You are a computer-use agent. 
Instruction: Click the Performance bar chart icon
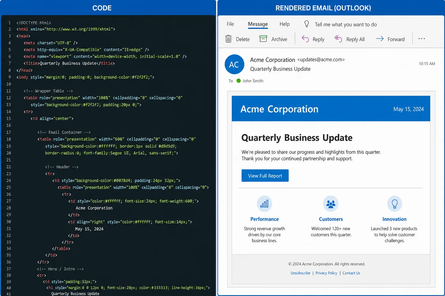(x=265, y=204)
